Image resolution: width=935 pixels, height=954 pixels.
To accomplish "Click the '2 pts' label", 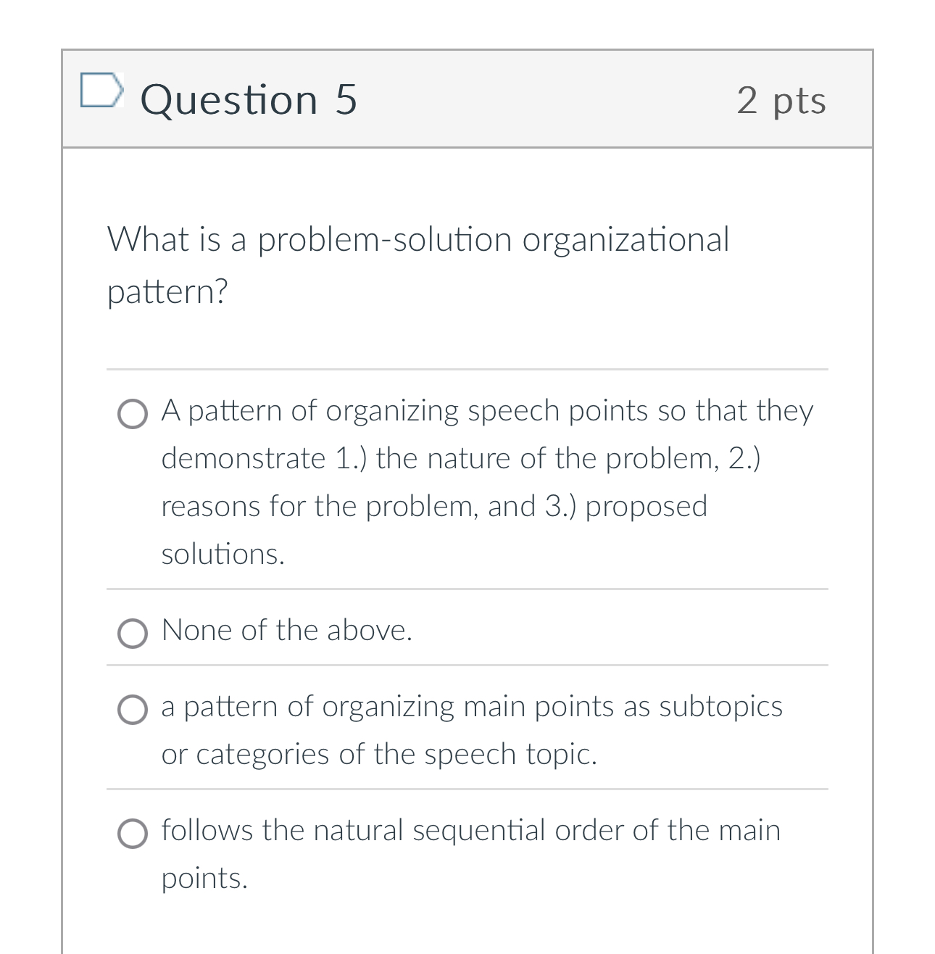I will coord(781,101).
